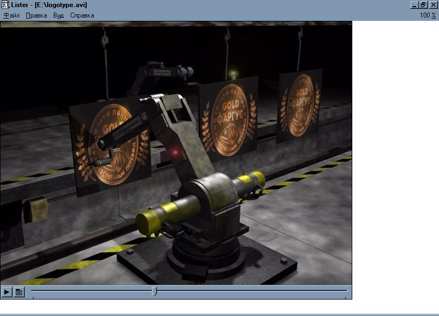
Task: Minimize the Lister window
Action: click(415, 4)
